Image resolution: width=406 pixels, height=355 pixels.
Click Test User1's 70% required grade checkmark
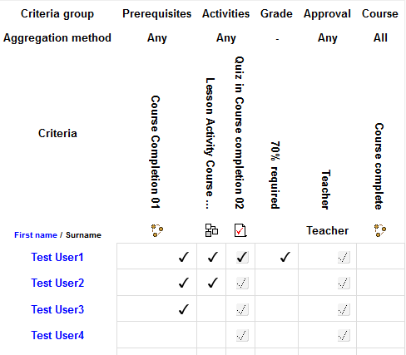[x=285, y=257]
